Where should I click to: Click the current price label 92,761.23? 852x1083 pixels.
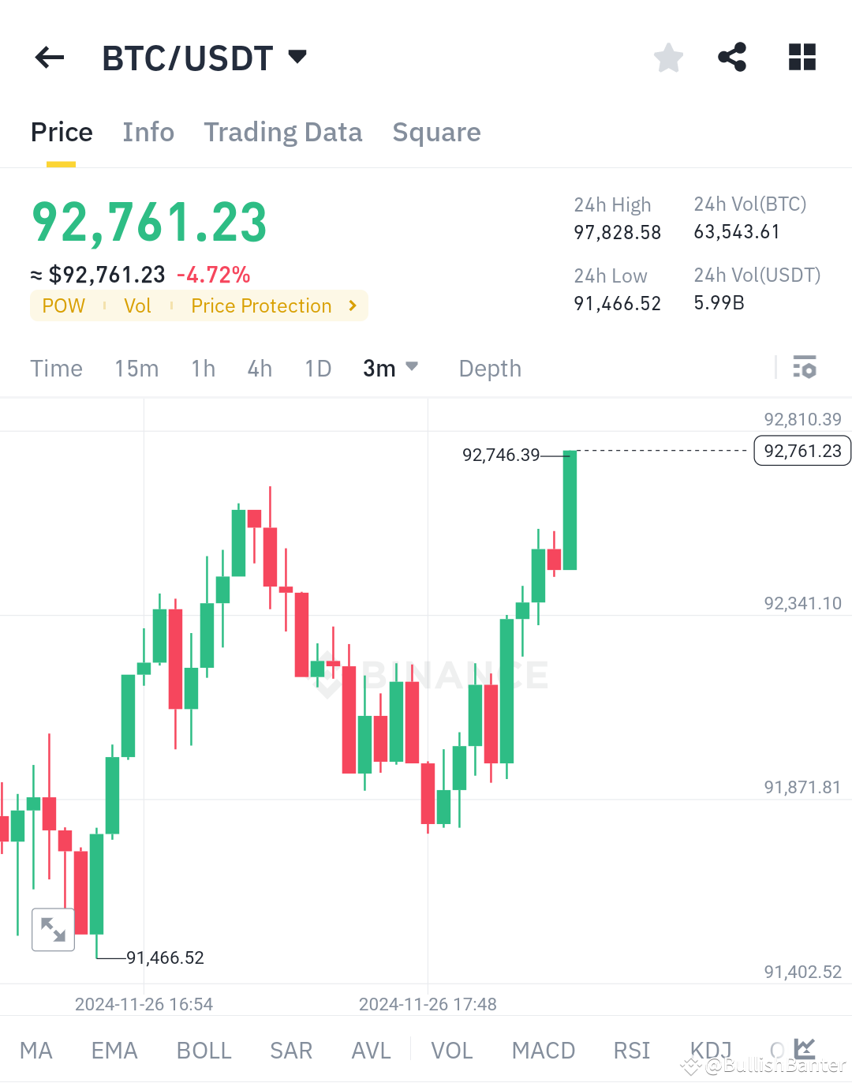802,451
